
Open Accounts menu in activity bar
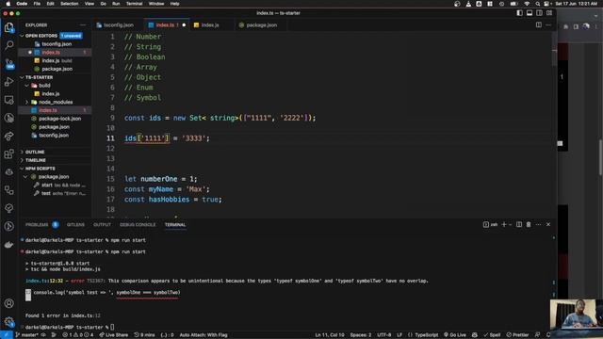[8, 303]
